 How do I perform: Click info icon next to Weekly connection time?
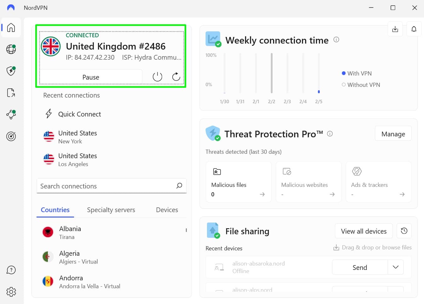336,39
